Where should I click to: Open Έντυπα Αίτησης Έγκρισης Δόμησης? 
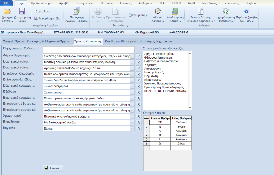(x=200, y=11)
